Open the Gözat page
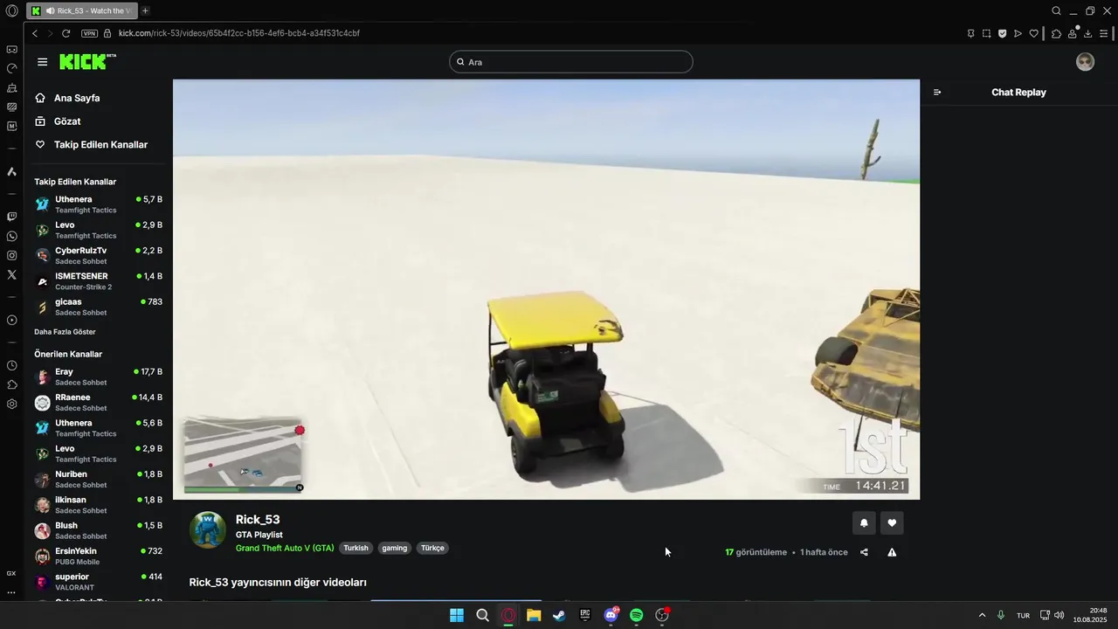 67,121
